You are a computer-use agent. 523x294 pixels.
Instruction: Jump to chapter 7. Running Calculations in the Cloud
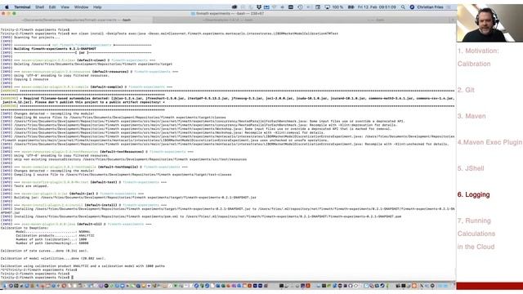coord(476,234)
